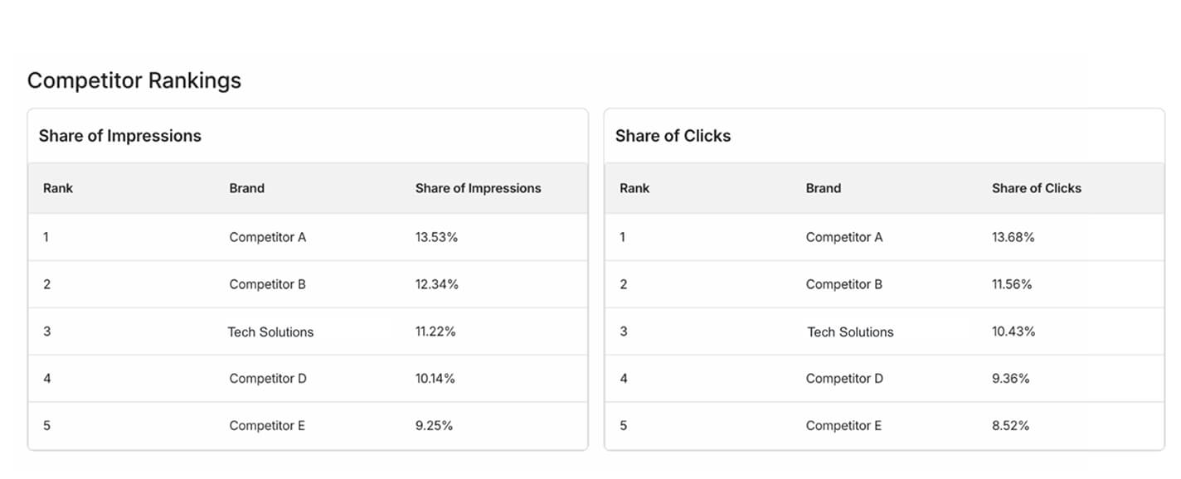Select Competitor A in Impressions table

coord(268,237)
